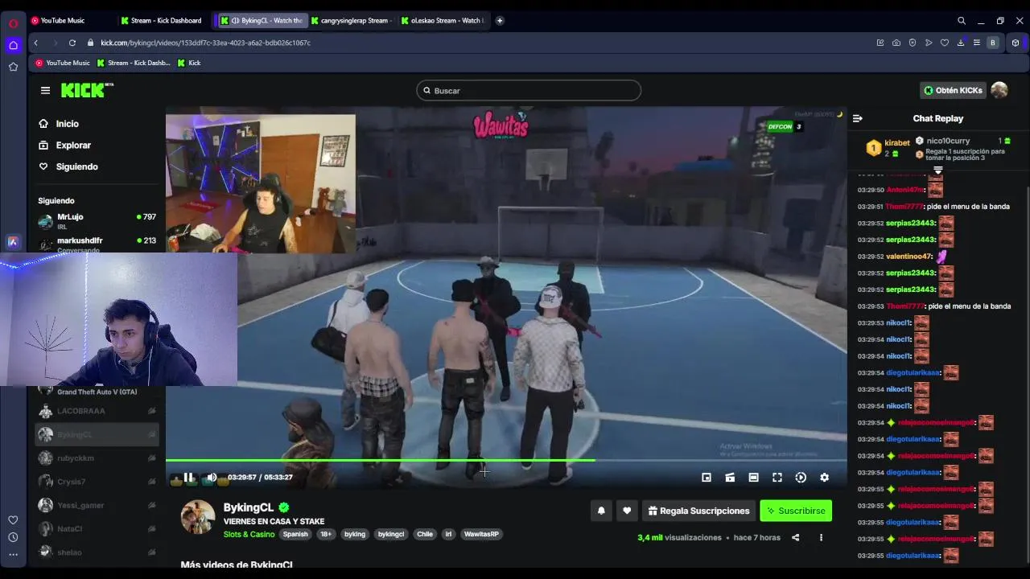Open Crysis7 channel in sidebar
1030x579 pixels.
[x=97, y=482]
